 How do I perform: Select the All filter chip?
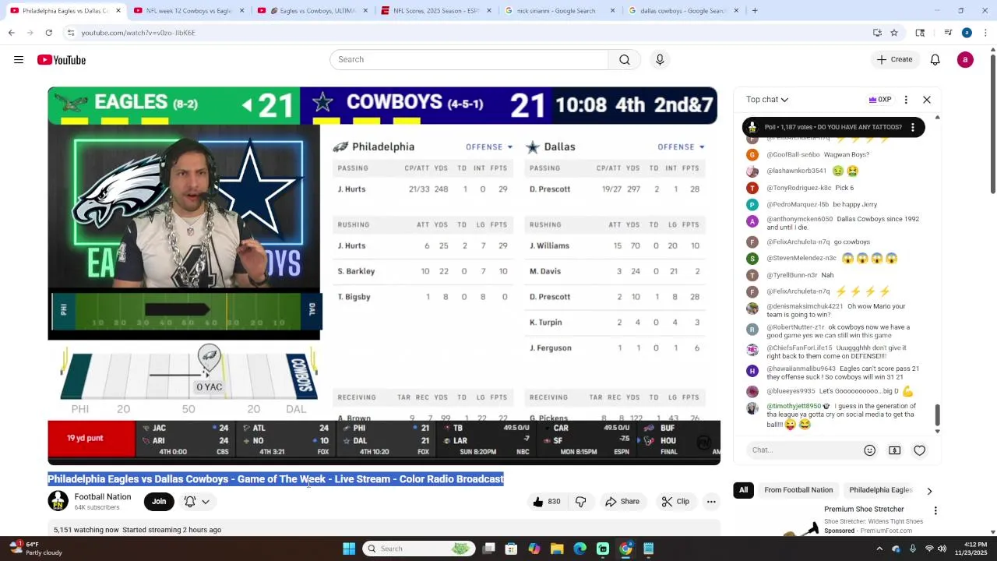[x=743, y=490]
